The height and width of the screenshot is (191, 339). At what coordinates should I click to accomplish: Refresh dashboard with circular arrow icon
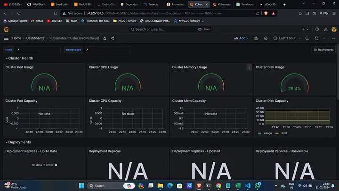pyautogui.click(x=316, y=38)
